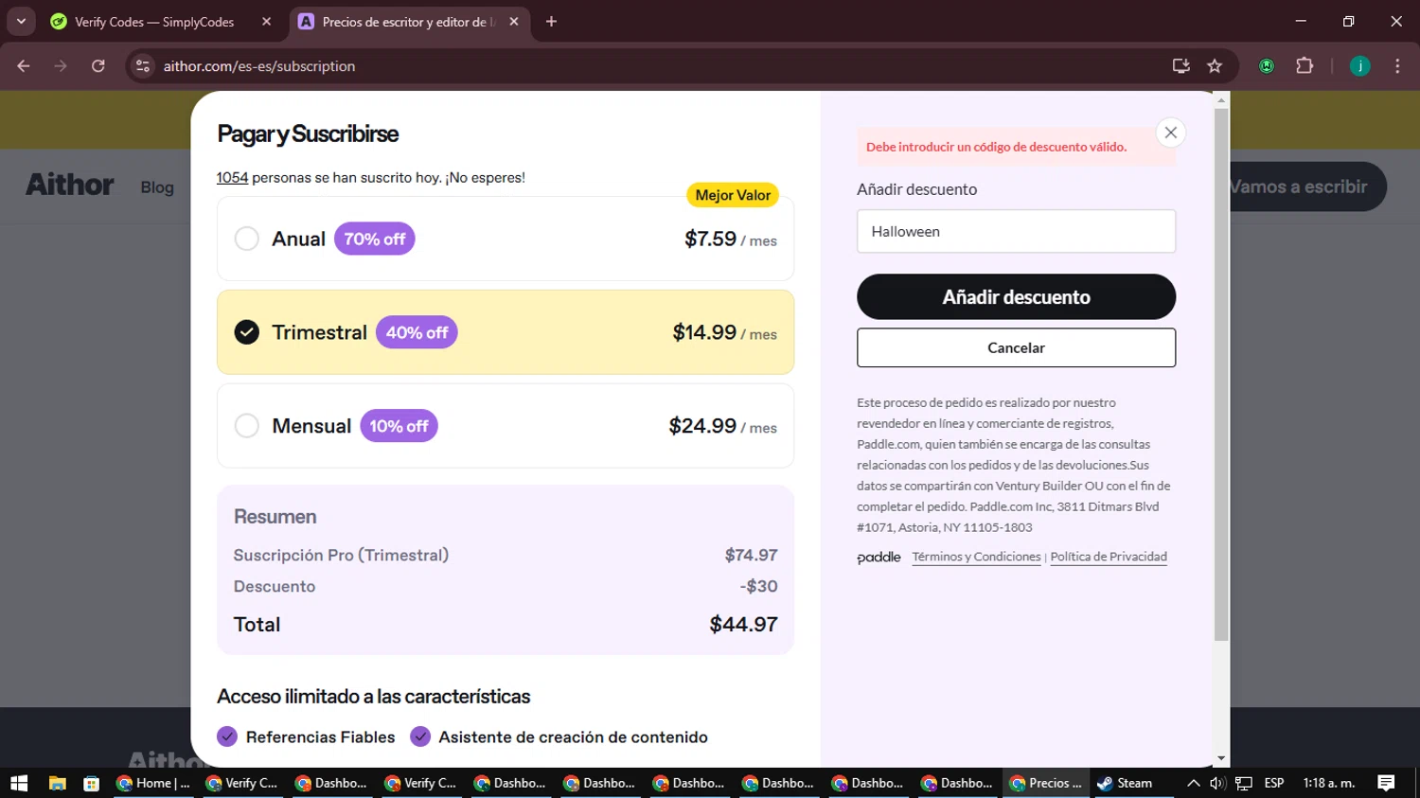Click the Descuento -$30 value
Image resolution: width=1420 pixels, height=798 pixels.
click(x=758, y=586)
